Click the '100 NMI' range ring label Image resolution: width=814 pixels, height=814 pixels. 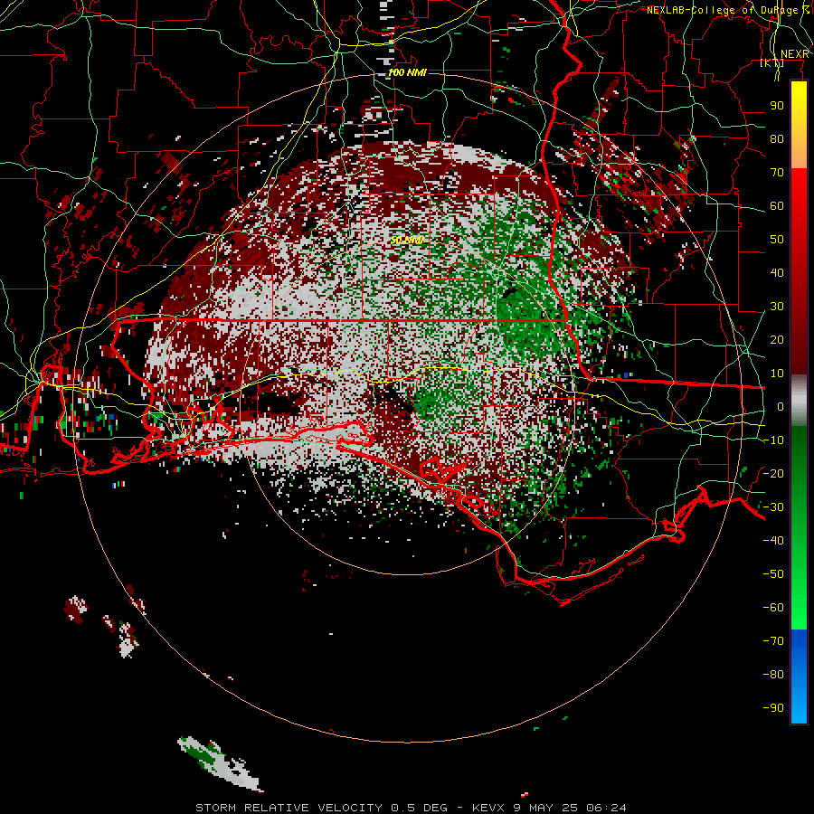(407, 72)
